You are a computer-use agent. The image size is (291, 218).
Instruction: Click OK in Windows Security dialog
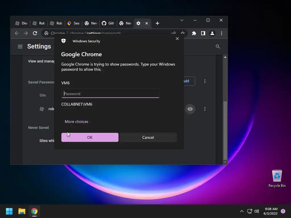click(90, 137)
